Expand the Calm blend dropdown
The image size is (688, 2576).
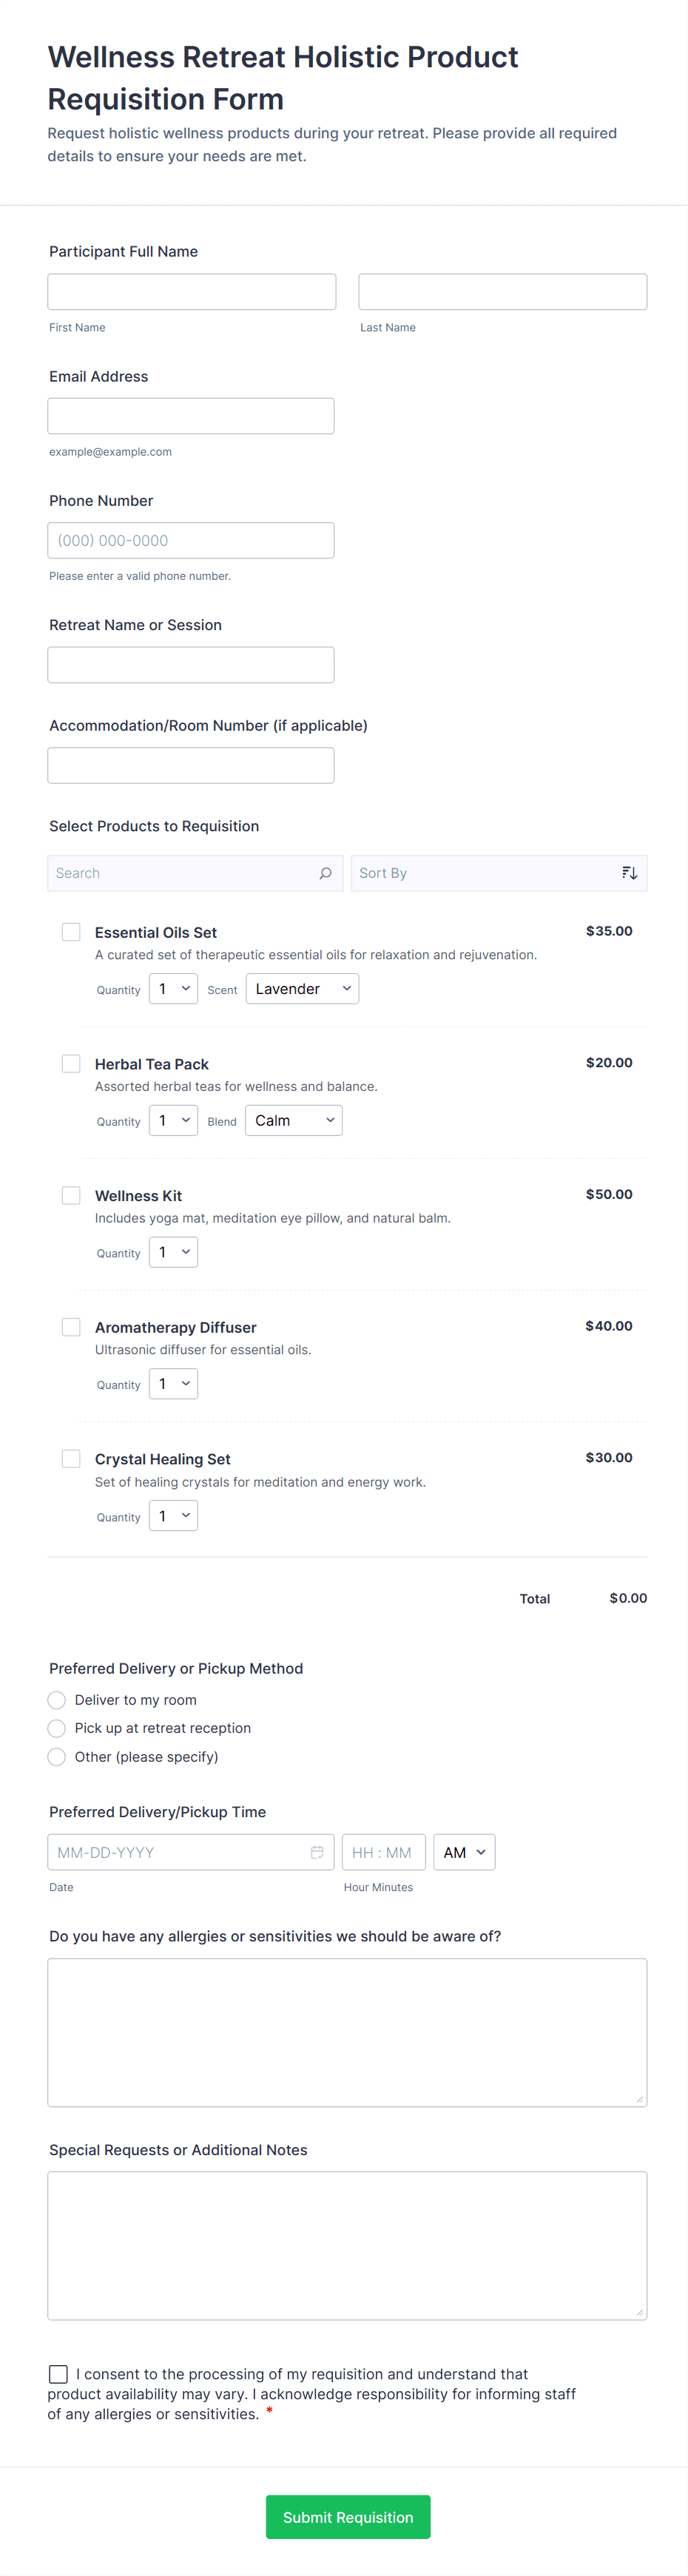point(294,1120)
